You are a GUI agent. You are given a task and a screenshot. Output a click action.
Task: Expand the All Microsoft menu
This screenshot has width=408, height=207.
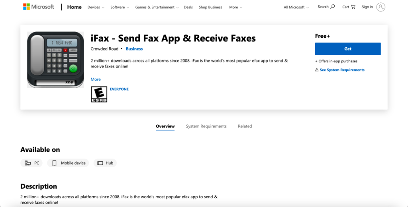tap(296, 7)
